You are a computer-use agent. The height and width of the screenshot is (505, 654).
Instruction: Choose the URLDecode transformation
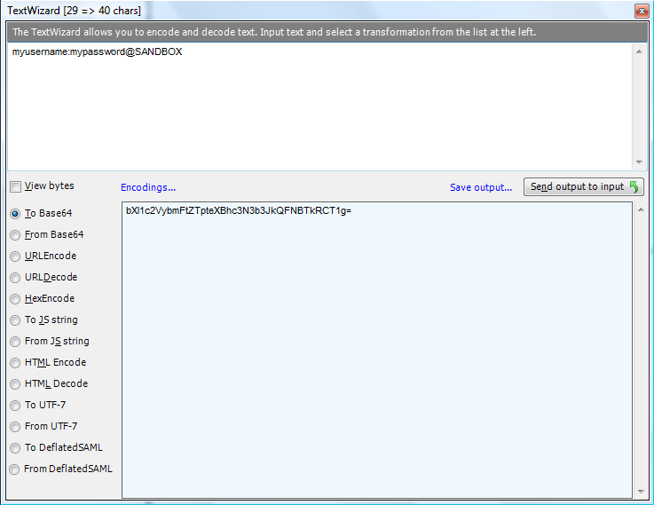(15, 278)
